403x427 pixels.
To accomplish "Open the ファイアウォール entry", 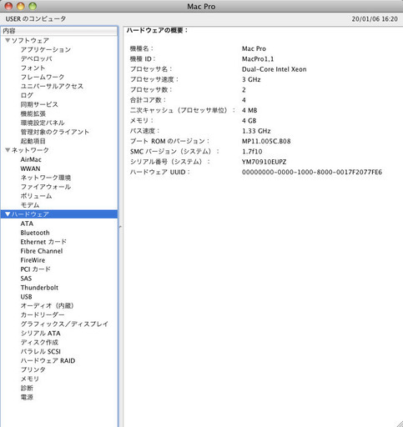I will point(46,187).
